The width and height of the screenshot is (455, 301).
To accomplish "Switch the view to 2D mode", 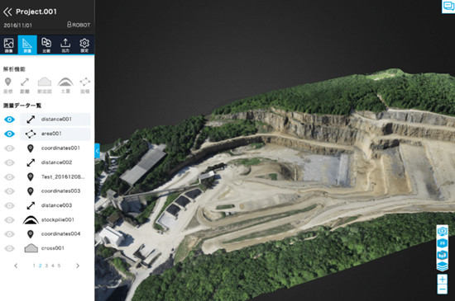I will 443,243.
